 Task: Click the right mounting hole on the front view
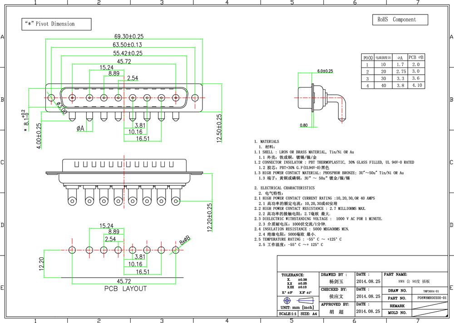point(195,97)
